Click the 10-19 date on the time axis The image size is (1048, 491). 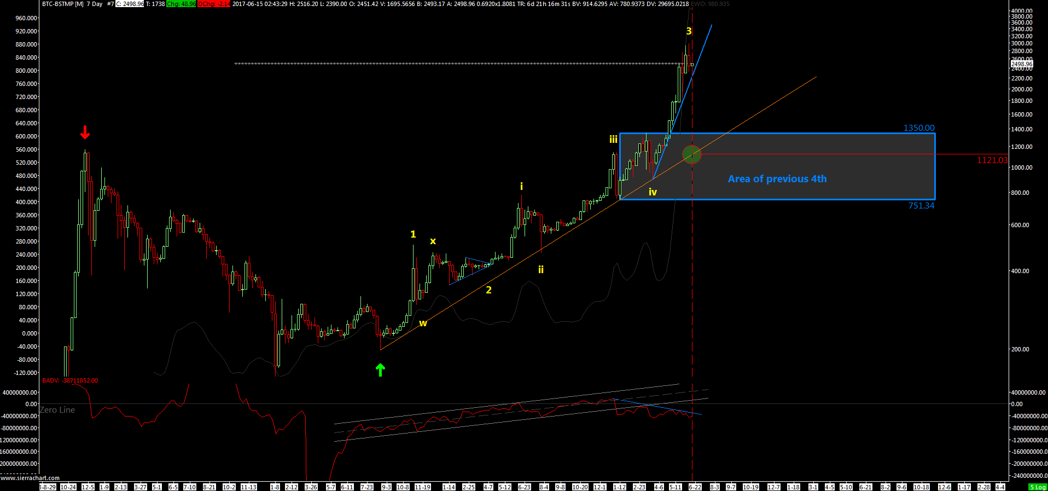[x=750, y=487]
